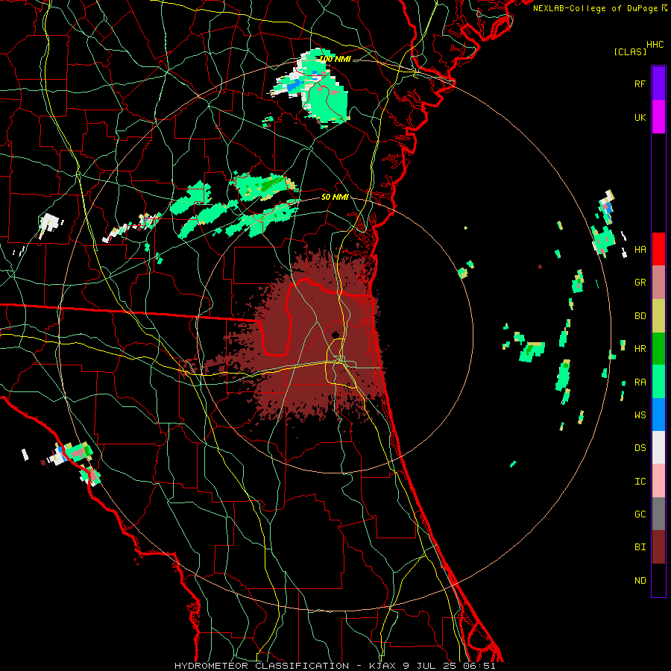Select the GC gray legend swatch
Screen dimensions: 671x671
[x=658, y=514]
